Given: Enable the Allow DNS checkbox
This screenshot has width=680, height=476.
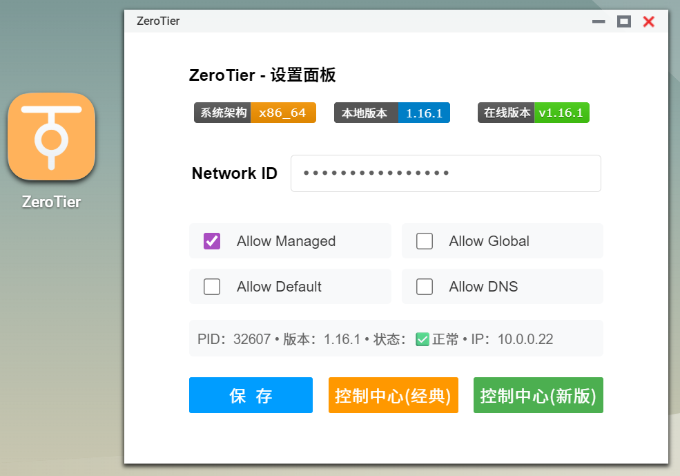Looking at the screenshot, I should [424, 287].
